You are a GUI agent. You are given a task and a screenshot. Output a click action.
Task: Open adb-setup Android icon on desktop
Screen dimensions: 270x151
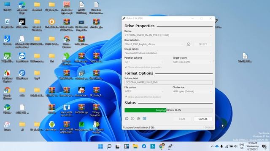pyautogui.click(x=51, y=126)
